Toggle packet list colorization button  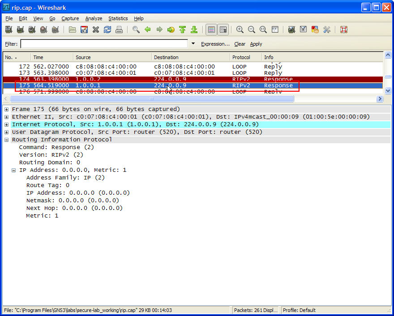tap(211, 30)
